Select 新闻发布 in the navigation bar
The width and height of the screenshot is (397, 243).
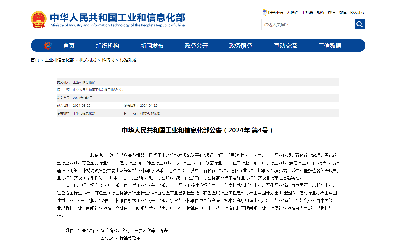coord(152,46)
